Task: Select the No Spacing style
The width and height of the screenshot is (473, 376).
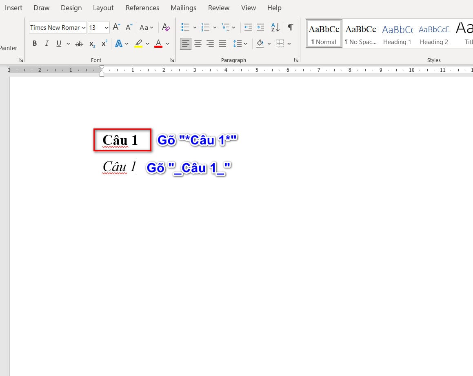Action: [x=361, y=34]
